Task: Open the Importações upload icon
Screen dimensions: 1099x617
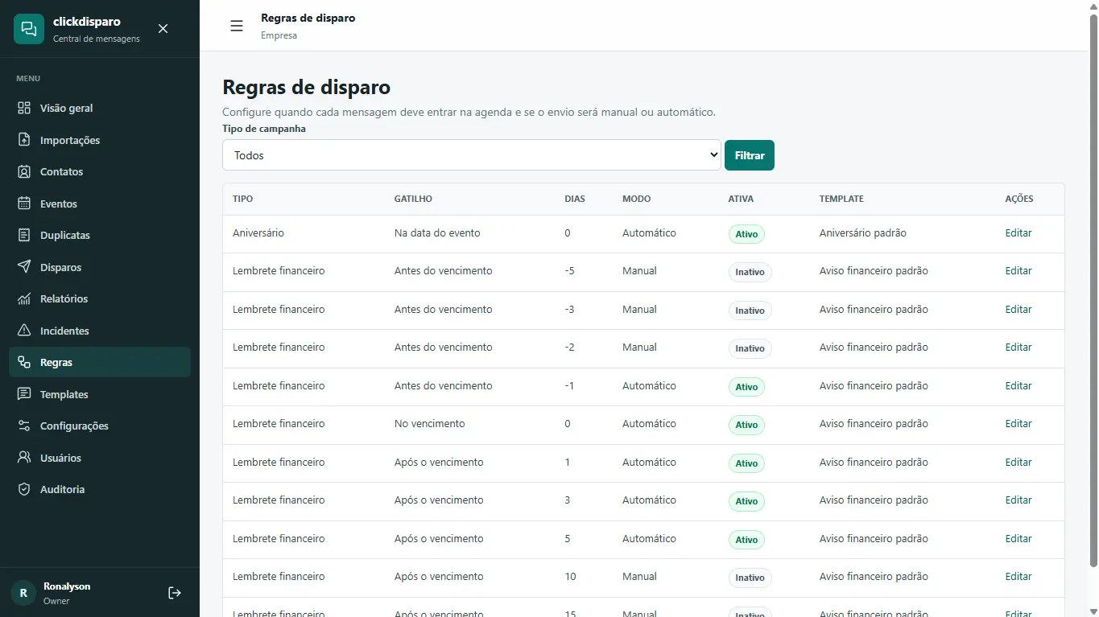Action: (x=24, y=140)
